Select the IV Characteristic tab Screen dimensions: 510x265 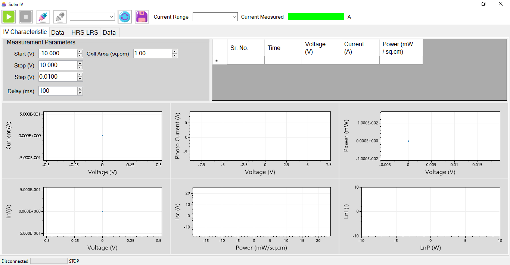(25, 32)
